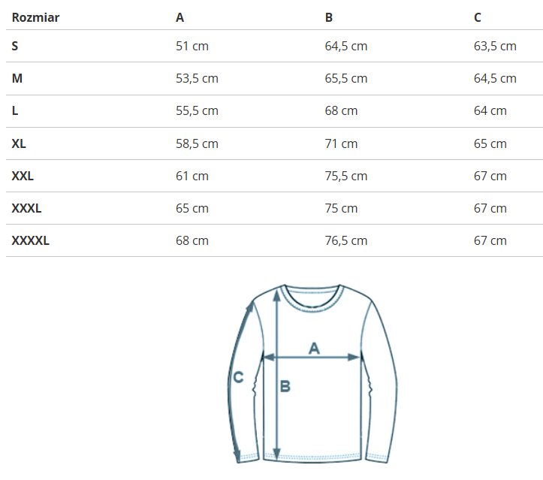Screen dimensions: 543x480
Task: Click the letter B length label in diagram
Action: coord(285,386)
